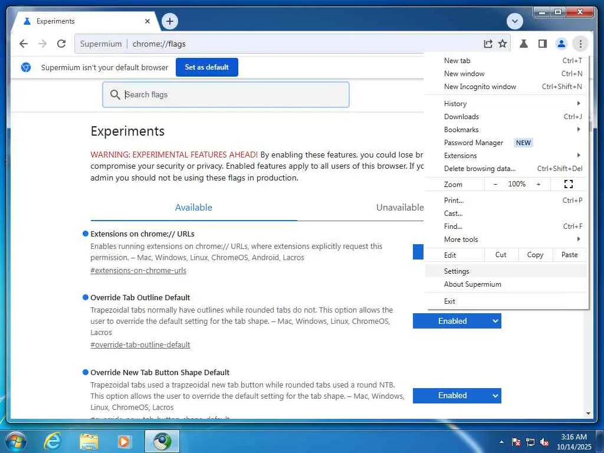Viewport: 604px width, 453px height.
Task: Click the network tray icon
Action: coord(530,442)
